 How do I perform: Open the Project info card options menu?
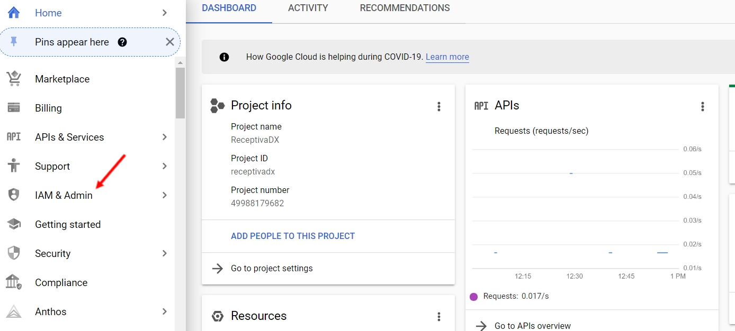coord(438,106)
